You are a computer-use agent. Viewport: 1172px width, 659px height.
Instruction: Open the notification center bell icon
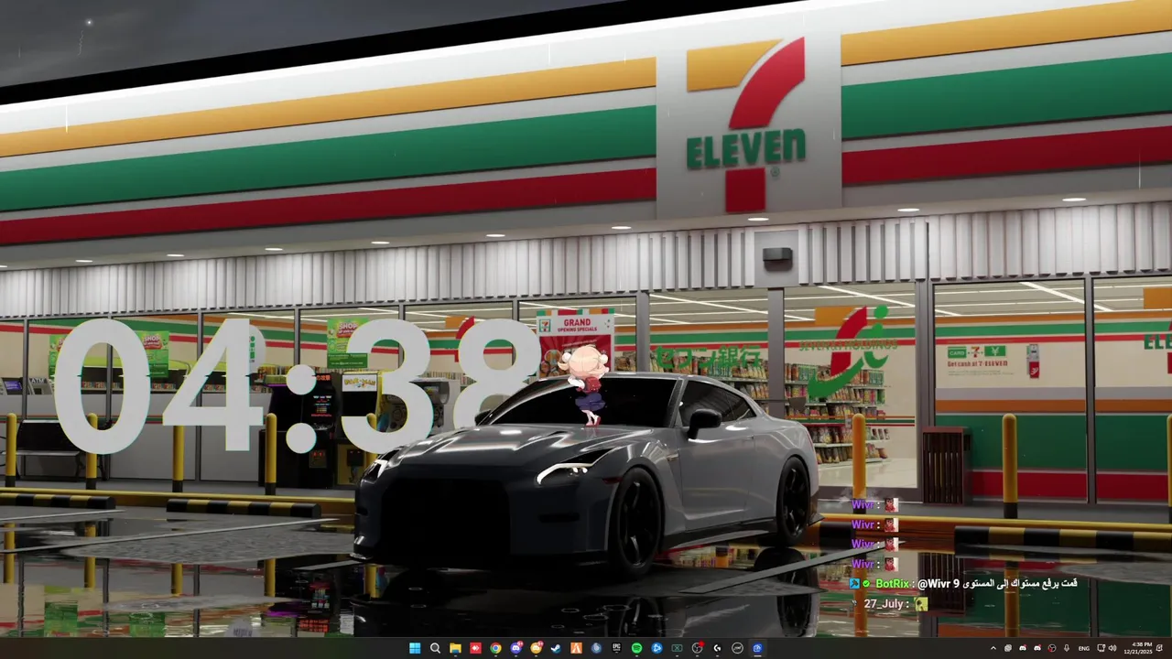tap(1159, 648)
